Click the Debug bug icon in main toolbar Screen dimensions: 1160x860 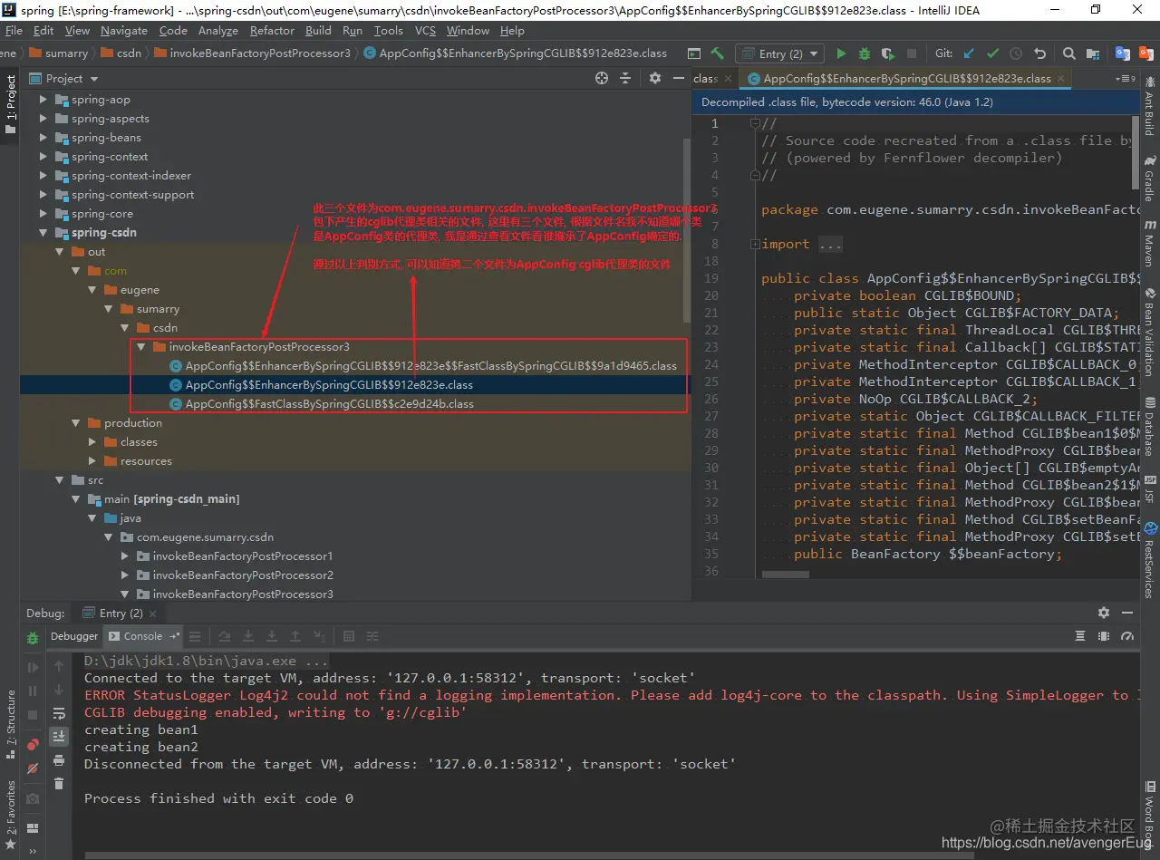(x=865, y=53)
